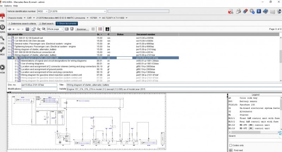Click the delete document icon with red X
Screen dimensions: 282x152
click(x=231, y=11)
